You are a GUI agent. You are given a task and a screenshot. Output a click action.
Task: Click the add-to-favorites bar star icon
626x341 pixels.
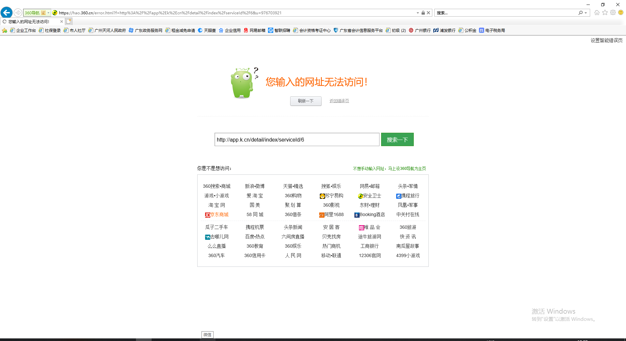pos(5,30)
